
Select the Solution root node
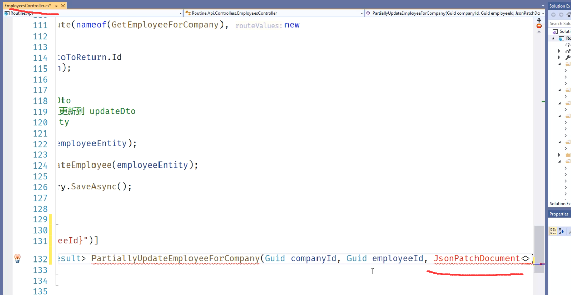point(562,31)
